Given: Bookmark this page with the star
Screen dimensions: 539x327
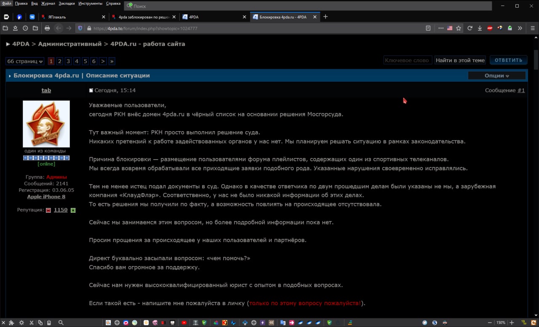Looking at the screenshot, I should point(459,28).
